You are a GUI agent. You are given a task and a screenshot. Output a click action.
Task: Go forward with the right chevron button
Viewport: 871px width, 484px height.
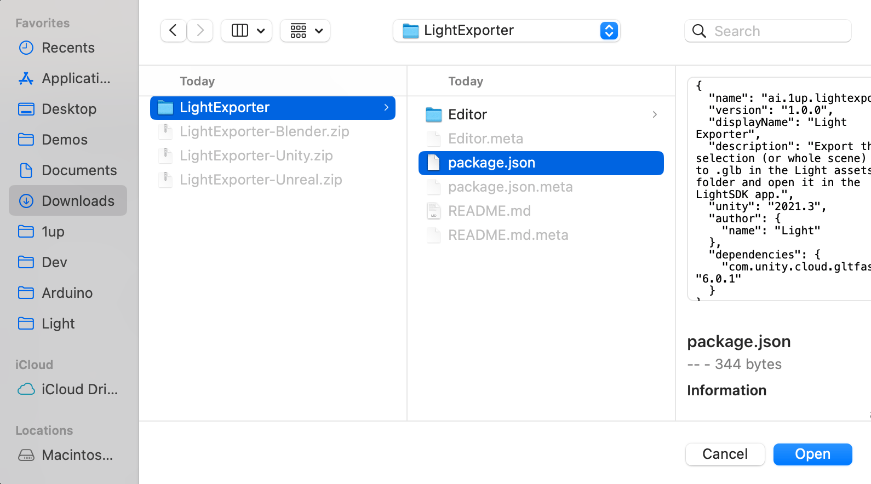pos(200,31)
